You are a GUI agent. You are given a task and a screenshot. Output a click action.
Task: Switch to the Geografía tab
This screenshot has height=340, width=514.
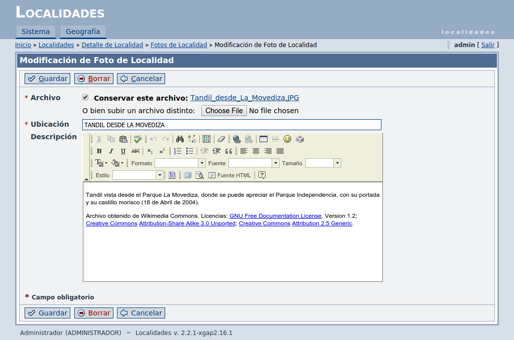tap(83, 32)
